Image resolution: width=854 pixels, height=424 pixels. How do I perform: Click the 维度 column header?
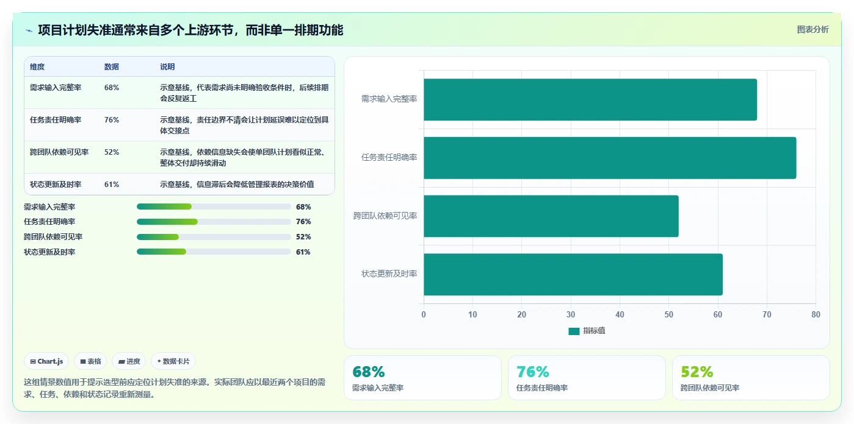[37, 67]
